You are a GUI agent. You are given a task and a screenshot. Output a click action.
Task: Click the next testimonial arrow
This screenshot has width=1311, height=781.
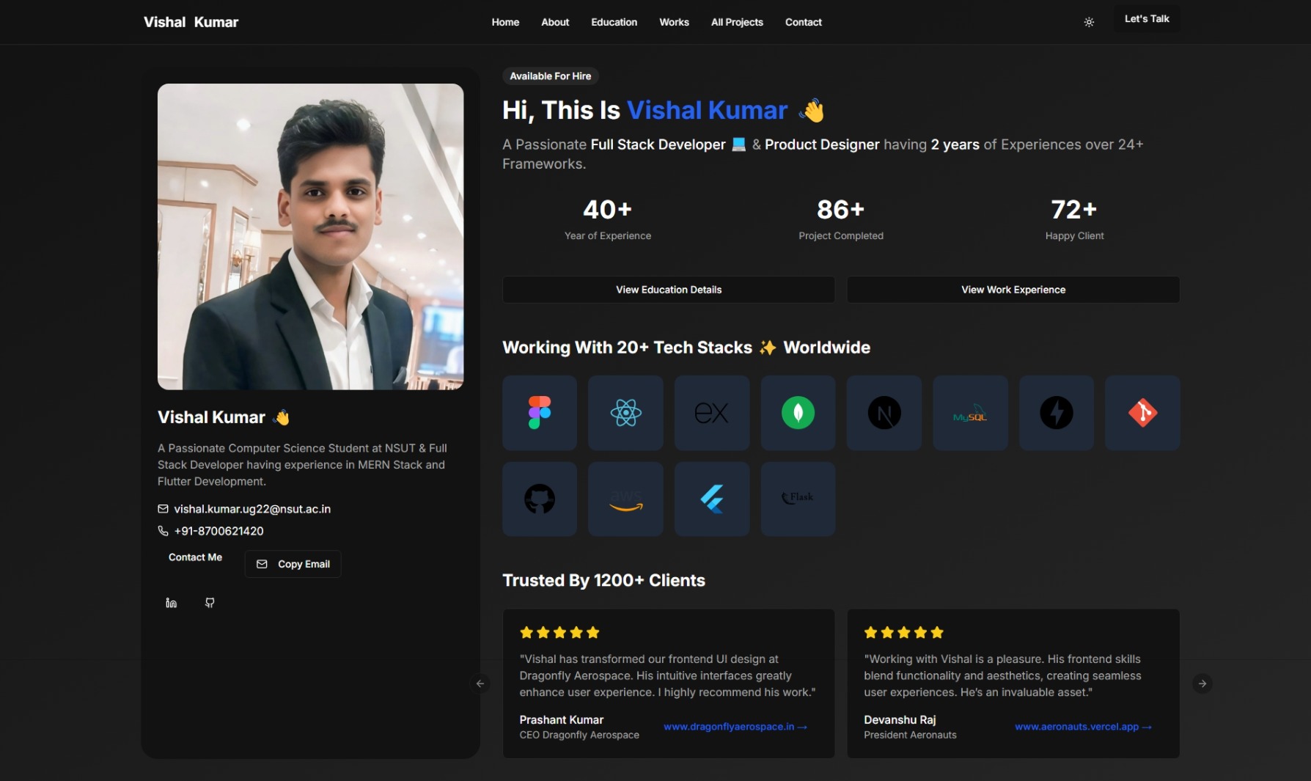click(1202, 683)
